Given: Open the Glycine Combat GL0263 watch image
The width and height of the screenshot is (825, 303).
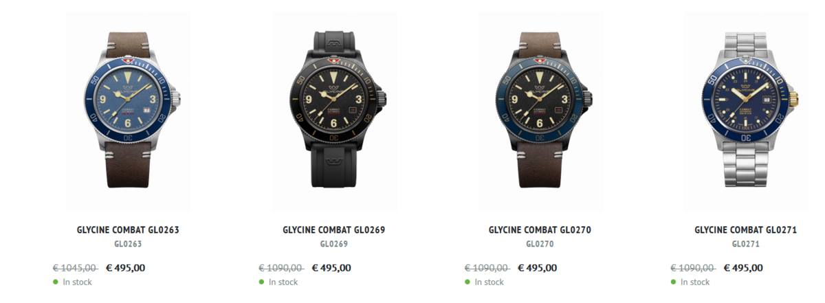Looking at the screenshot, I should point(128,110).
